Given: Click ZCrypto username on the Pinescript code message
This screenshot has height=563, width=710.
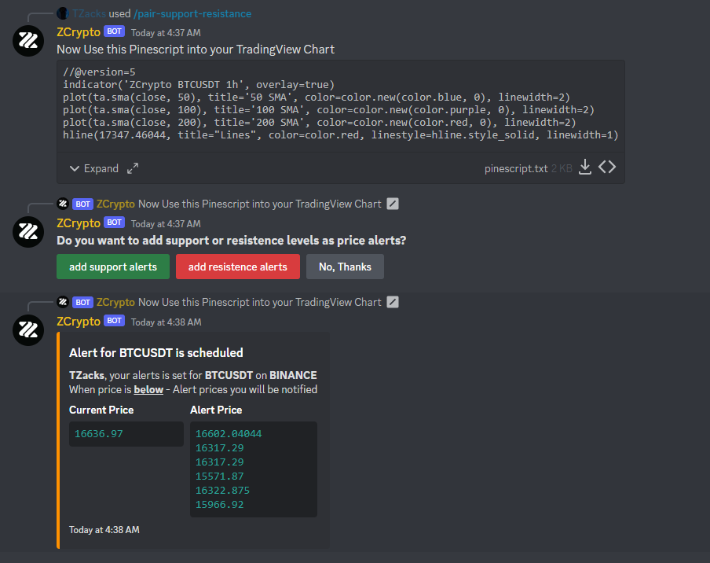Looking at the screenshot, I should pos(79,32).
